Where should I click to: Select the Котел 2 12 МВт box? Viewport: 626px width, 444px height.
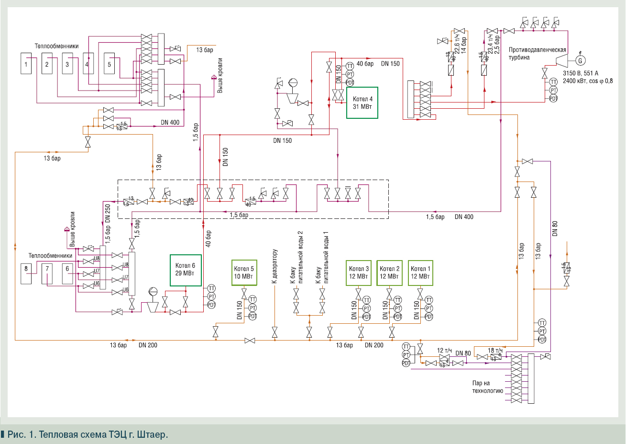[389, 273]
